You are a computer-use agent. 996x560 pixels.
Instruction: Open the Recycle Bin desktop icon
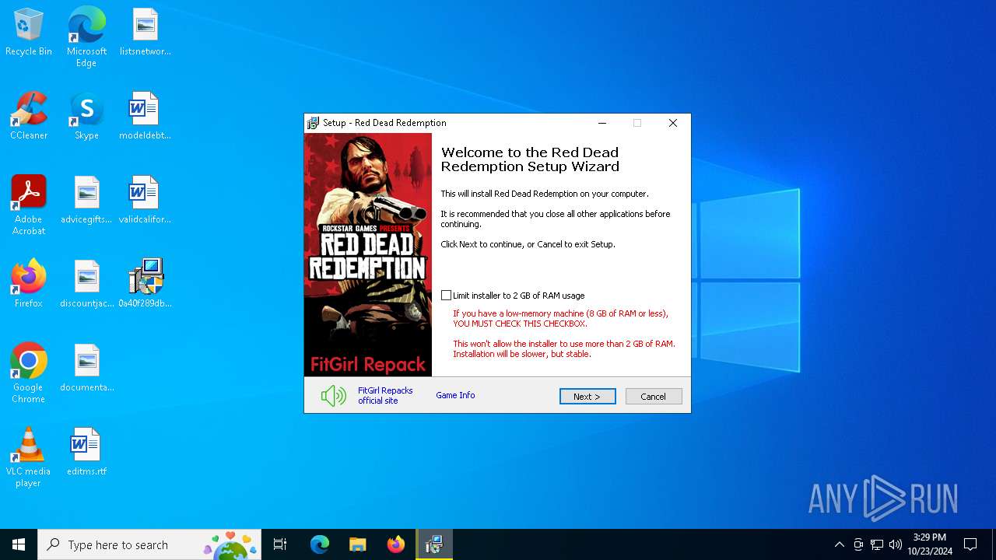29,33
